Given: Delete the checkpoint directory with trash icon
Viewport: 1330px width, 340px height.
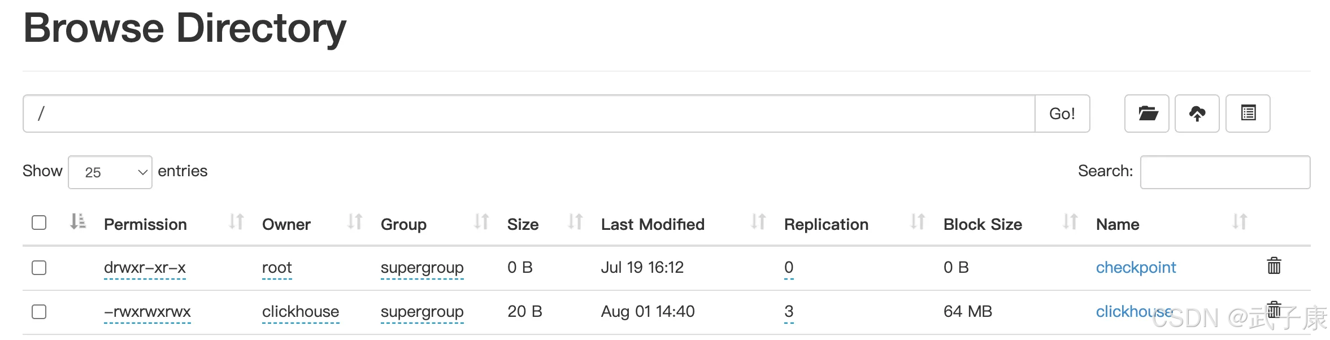Looking at the screenshot, I should pos(1274,265).
